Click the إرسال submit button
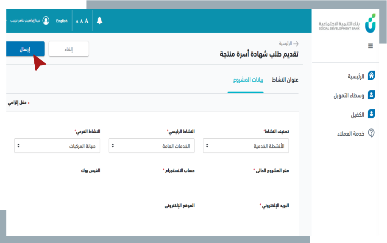 tap(25, 49)
